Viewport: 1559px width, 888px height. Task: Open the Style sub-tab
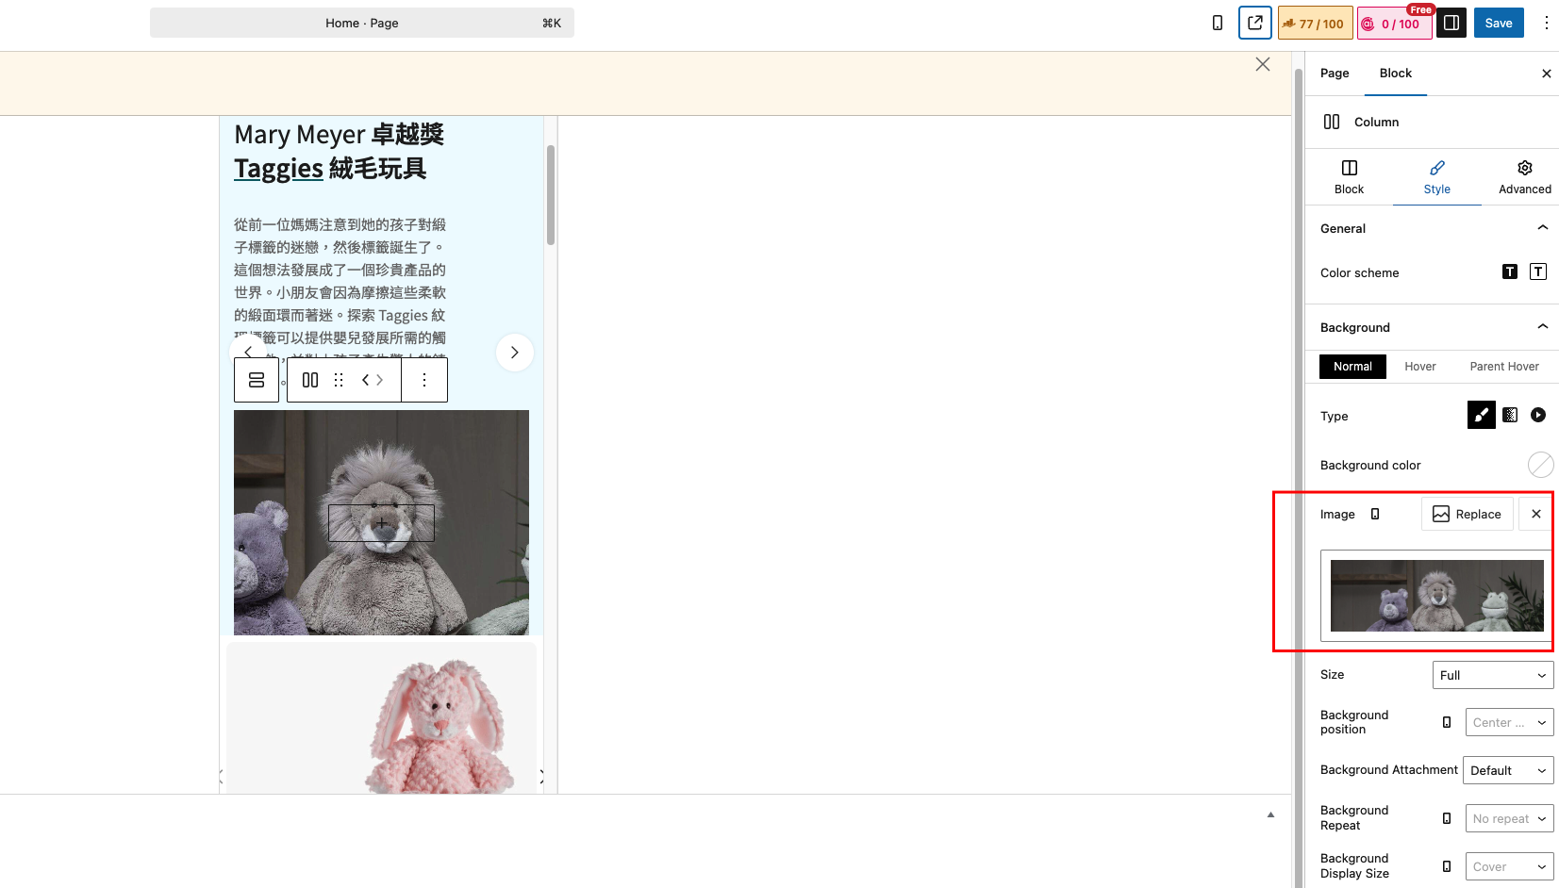pyautogui.click(x=1437, y=177)
